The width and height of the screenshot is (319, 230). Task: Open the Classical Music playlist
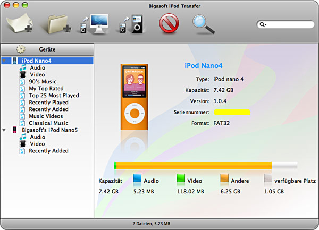[x=48, y=123]
